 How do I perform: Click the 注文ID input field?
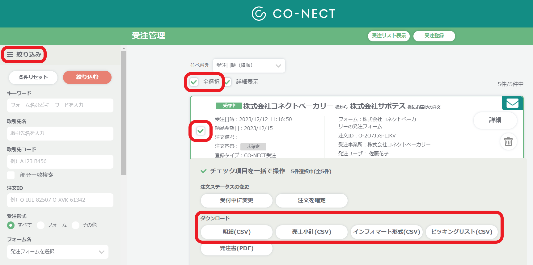[x=60, y=200]
